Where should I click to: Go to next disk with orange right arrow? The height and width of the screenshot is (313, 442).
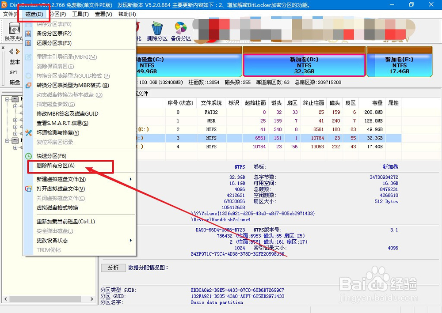pyautogui.click(x=18, y=52)
